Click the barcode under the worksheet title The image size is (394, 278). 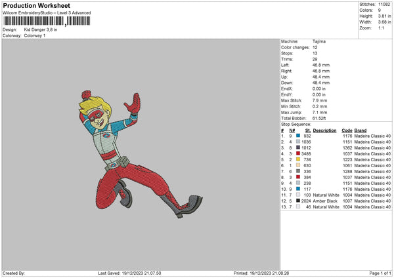47,21
